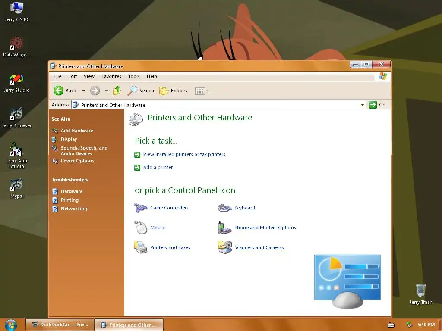Click the Views grid icon
442x331 pixels.
[200, 91]
